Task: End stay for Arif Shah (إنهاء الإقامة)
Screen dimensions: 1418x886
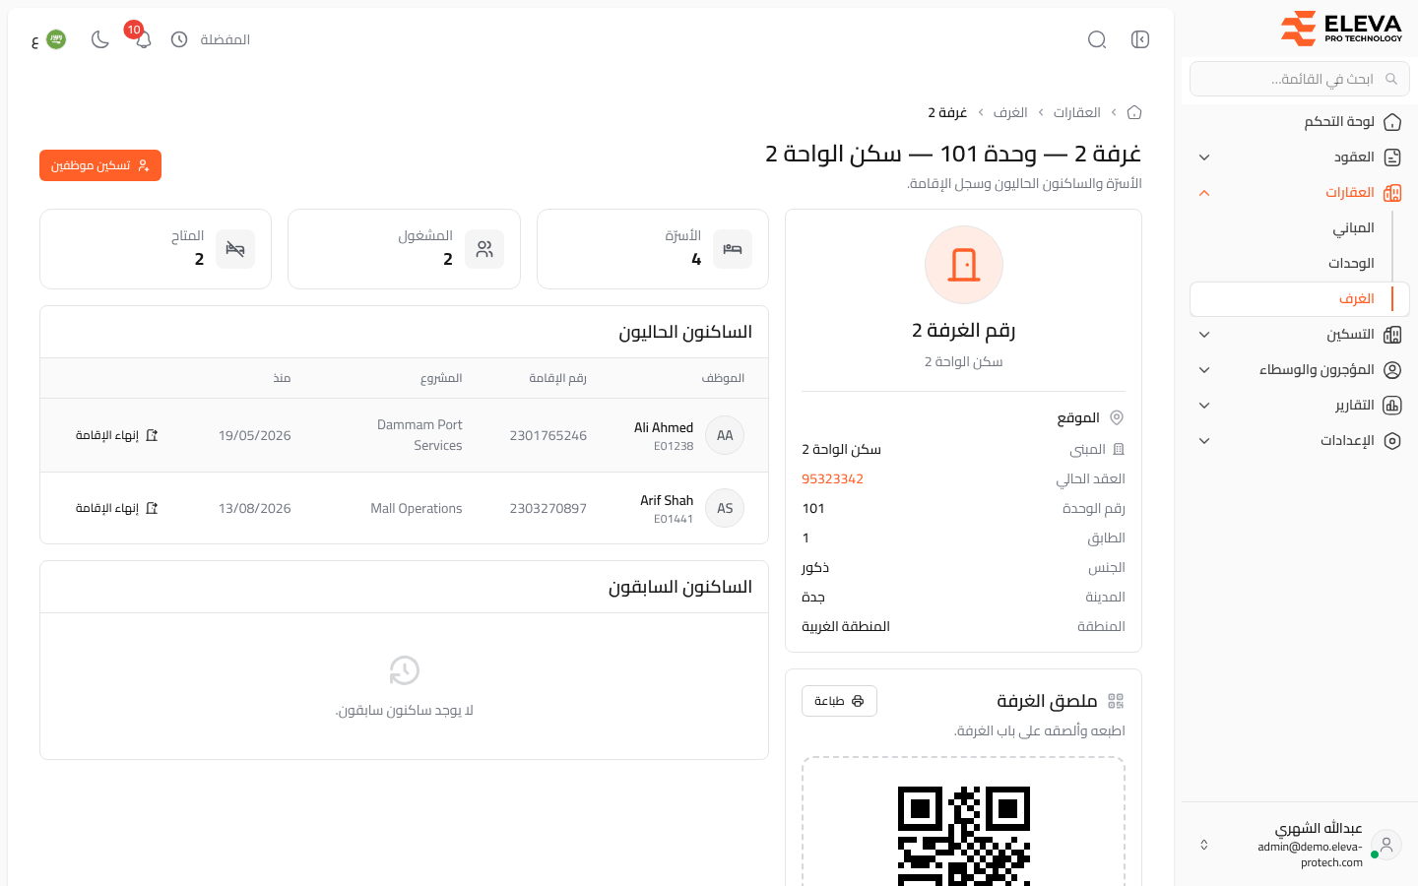Action: pos(116,508)
